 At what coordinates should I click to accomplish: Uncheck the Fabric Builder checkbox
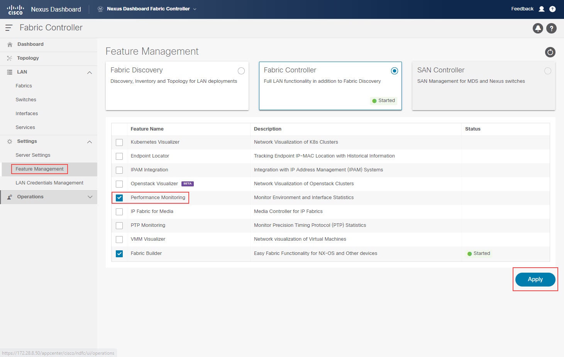pyautogui.click(x=119, y=254)
